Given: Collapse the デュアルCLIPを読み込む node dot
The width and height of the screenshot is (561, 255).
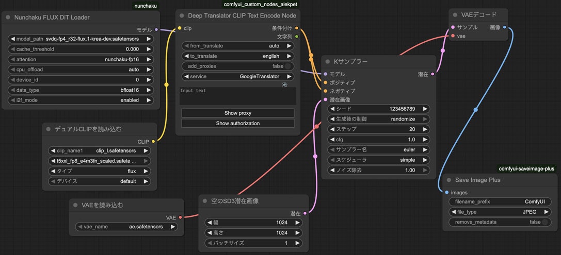Looking at the screenshot, I should coord(49,129).
